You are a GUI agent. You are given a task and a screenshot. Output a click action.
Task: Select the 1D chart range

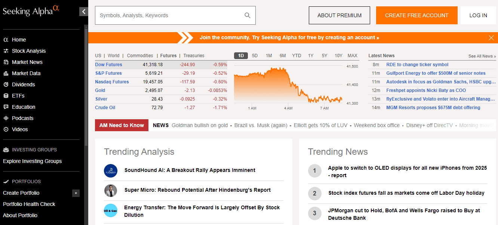pyautogui.click(x=241, y=56)
